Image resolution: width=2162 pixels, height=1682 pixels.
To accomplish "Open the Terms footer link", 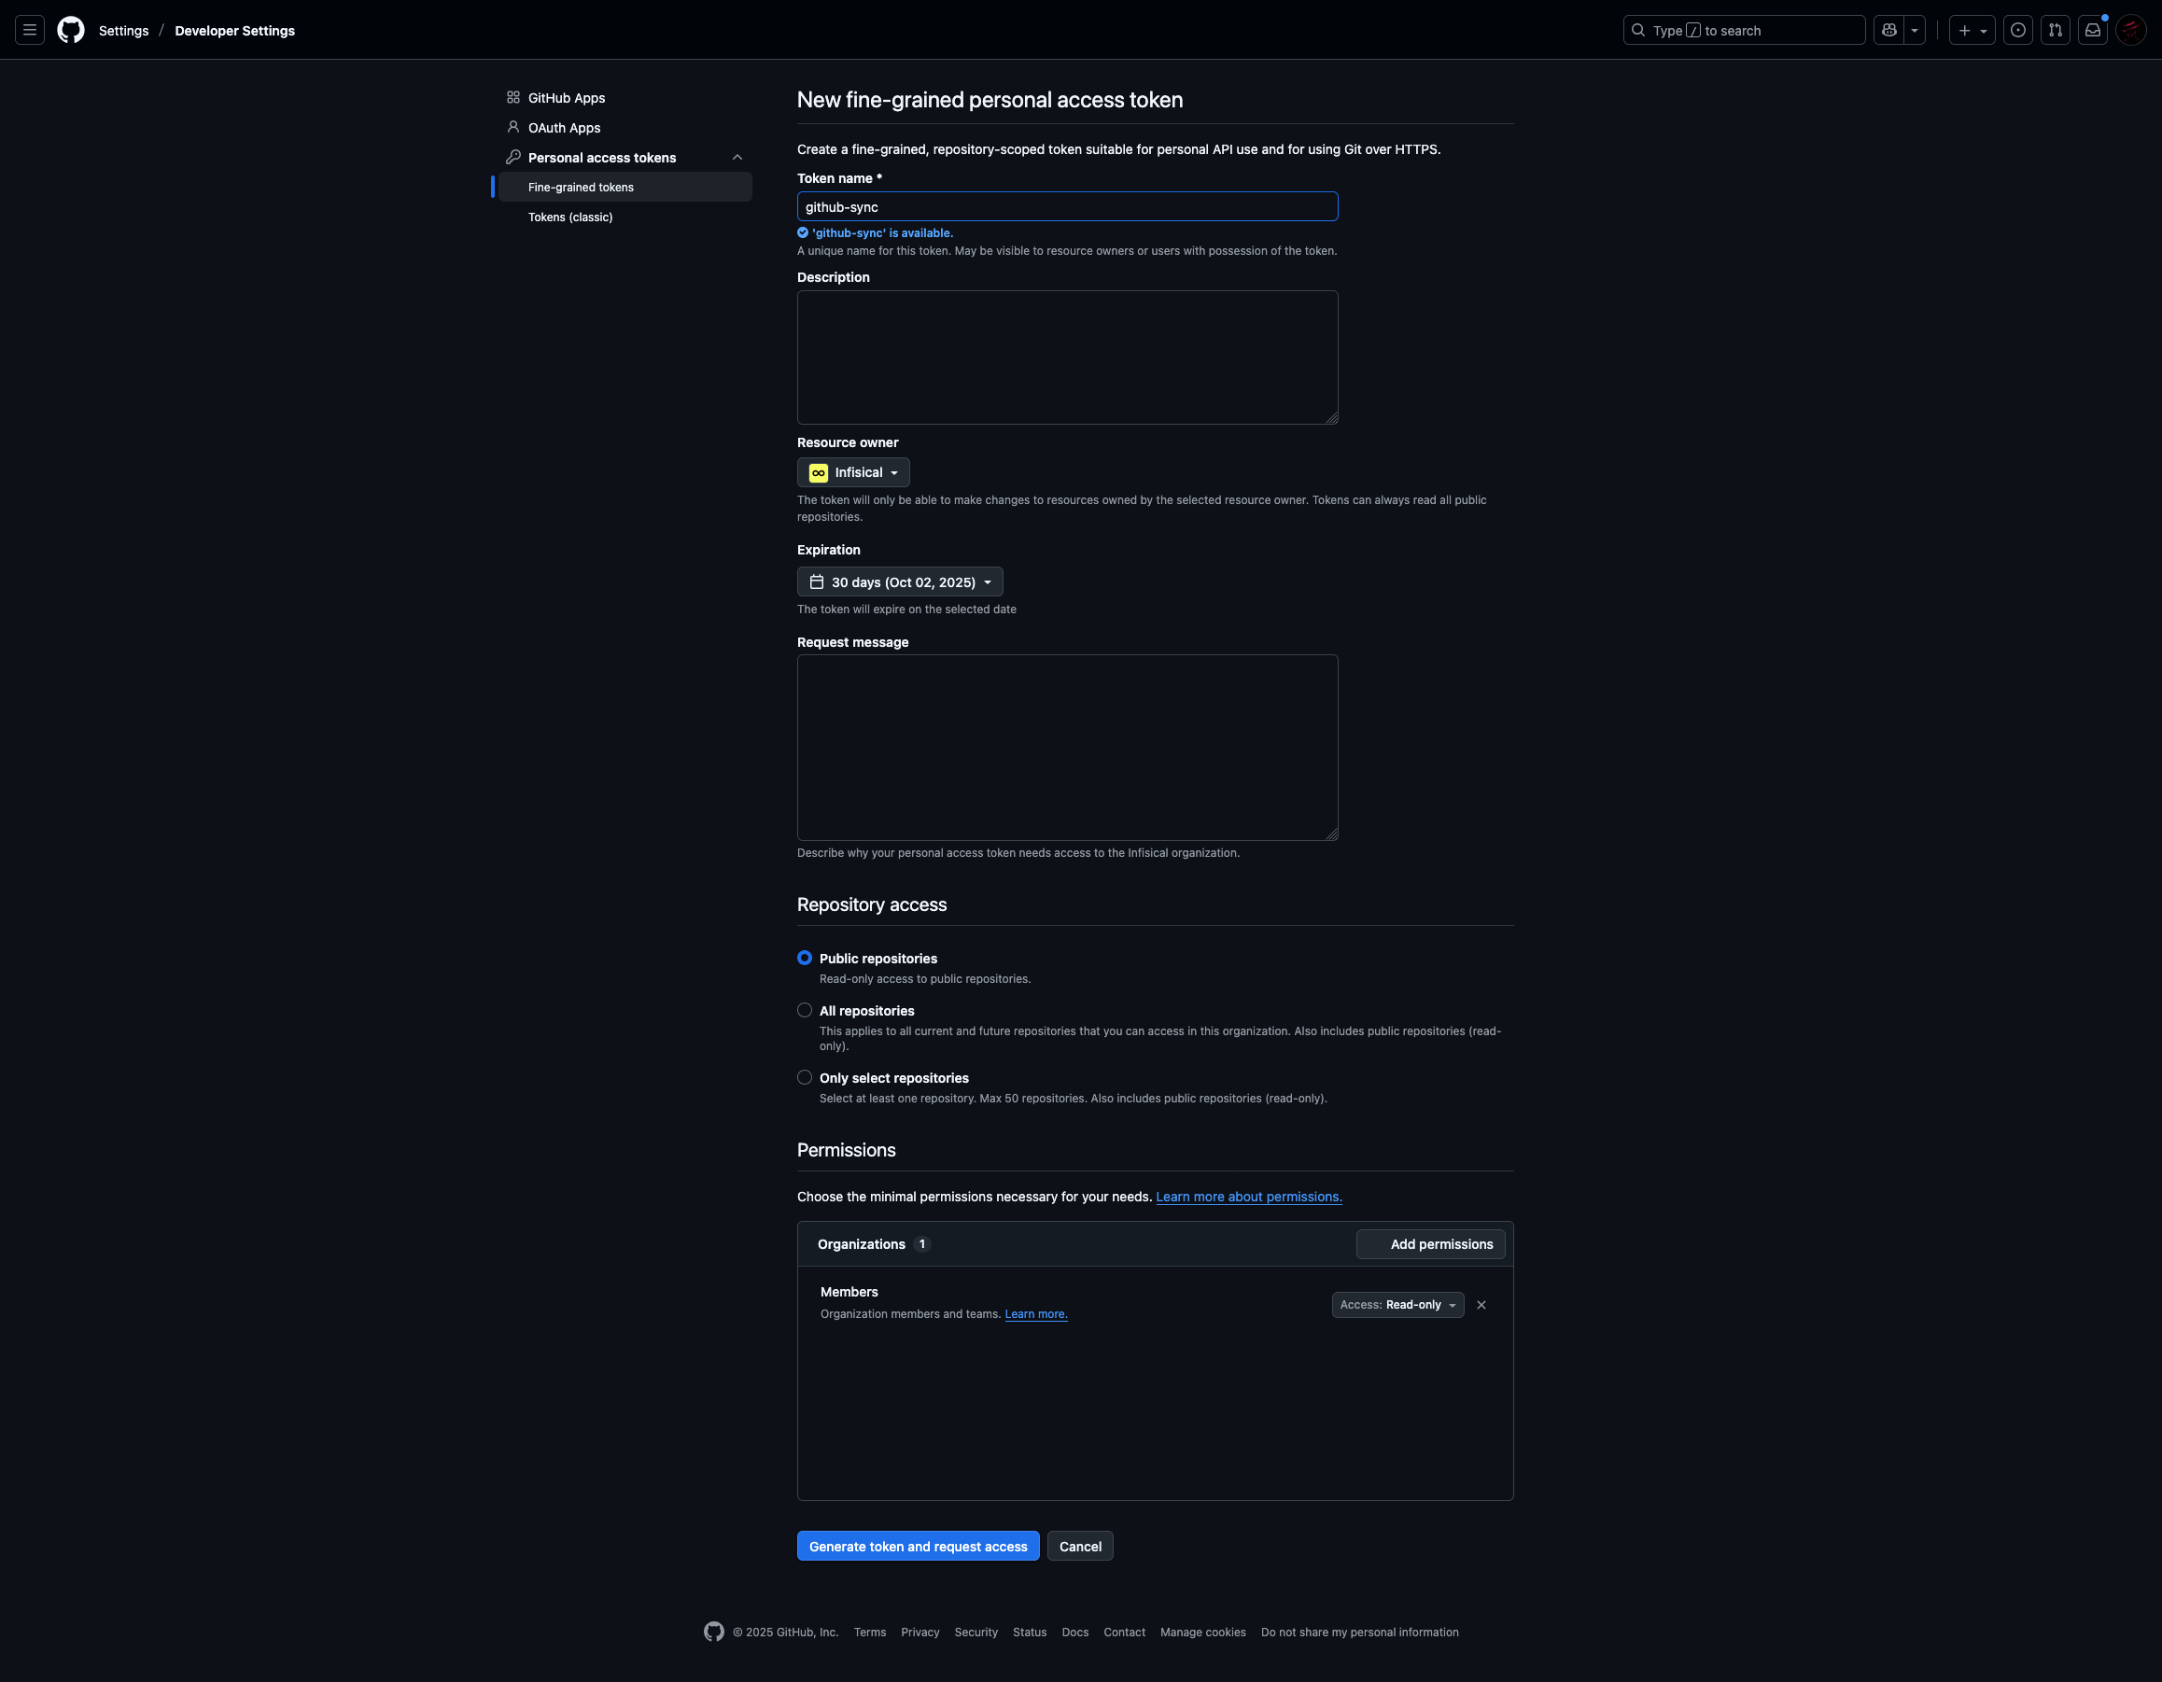I will tap(870, 1633).
